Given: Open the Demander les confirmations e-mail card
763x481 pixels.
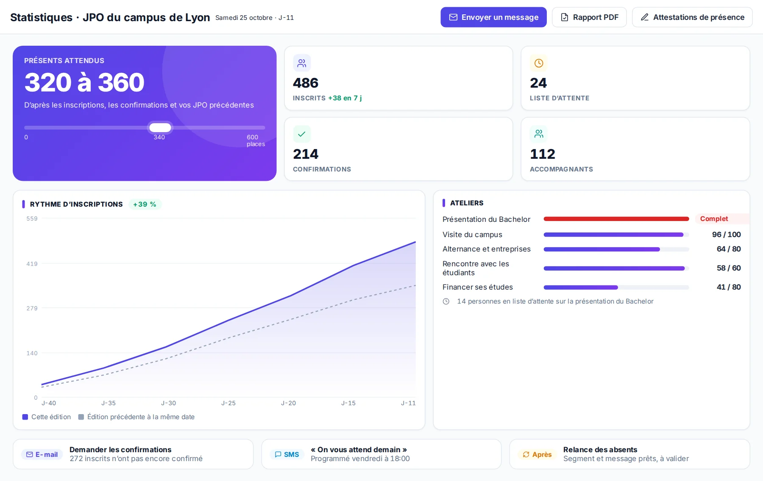Looking at the screenshot, I should tap(133, 454).
